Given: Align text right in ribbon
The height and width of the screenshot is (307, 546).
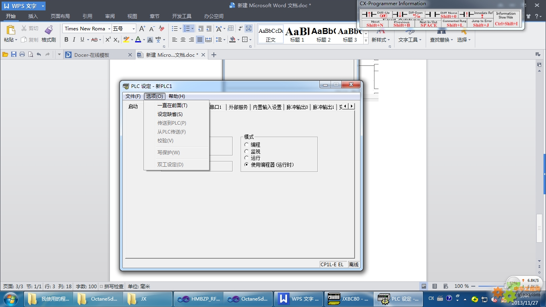Looking at the screenshot, I should [191, 40].
